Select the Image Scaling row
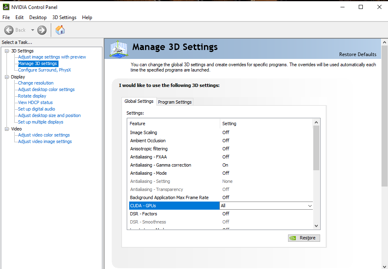 coord(221,132)
